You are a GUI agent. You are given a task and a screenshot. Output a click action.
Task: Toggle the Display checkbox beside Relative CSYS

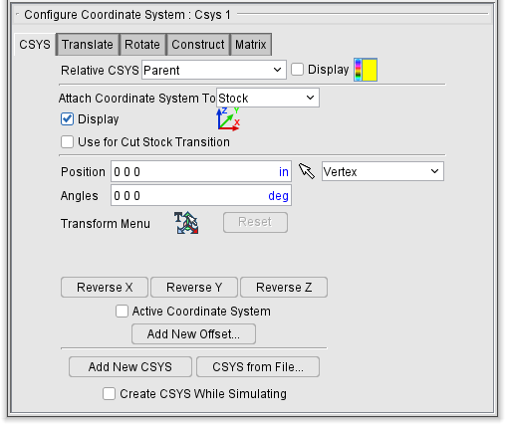pyautogui.click(x=297, y=70)
